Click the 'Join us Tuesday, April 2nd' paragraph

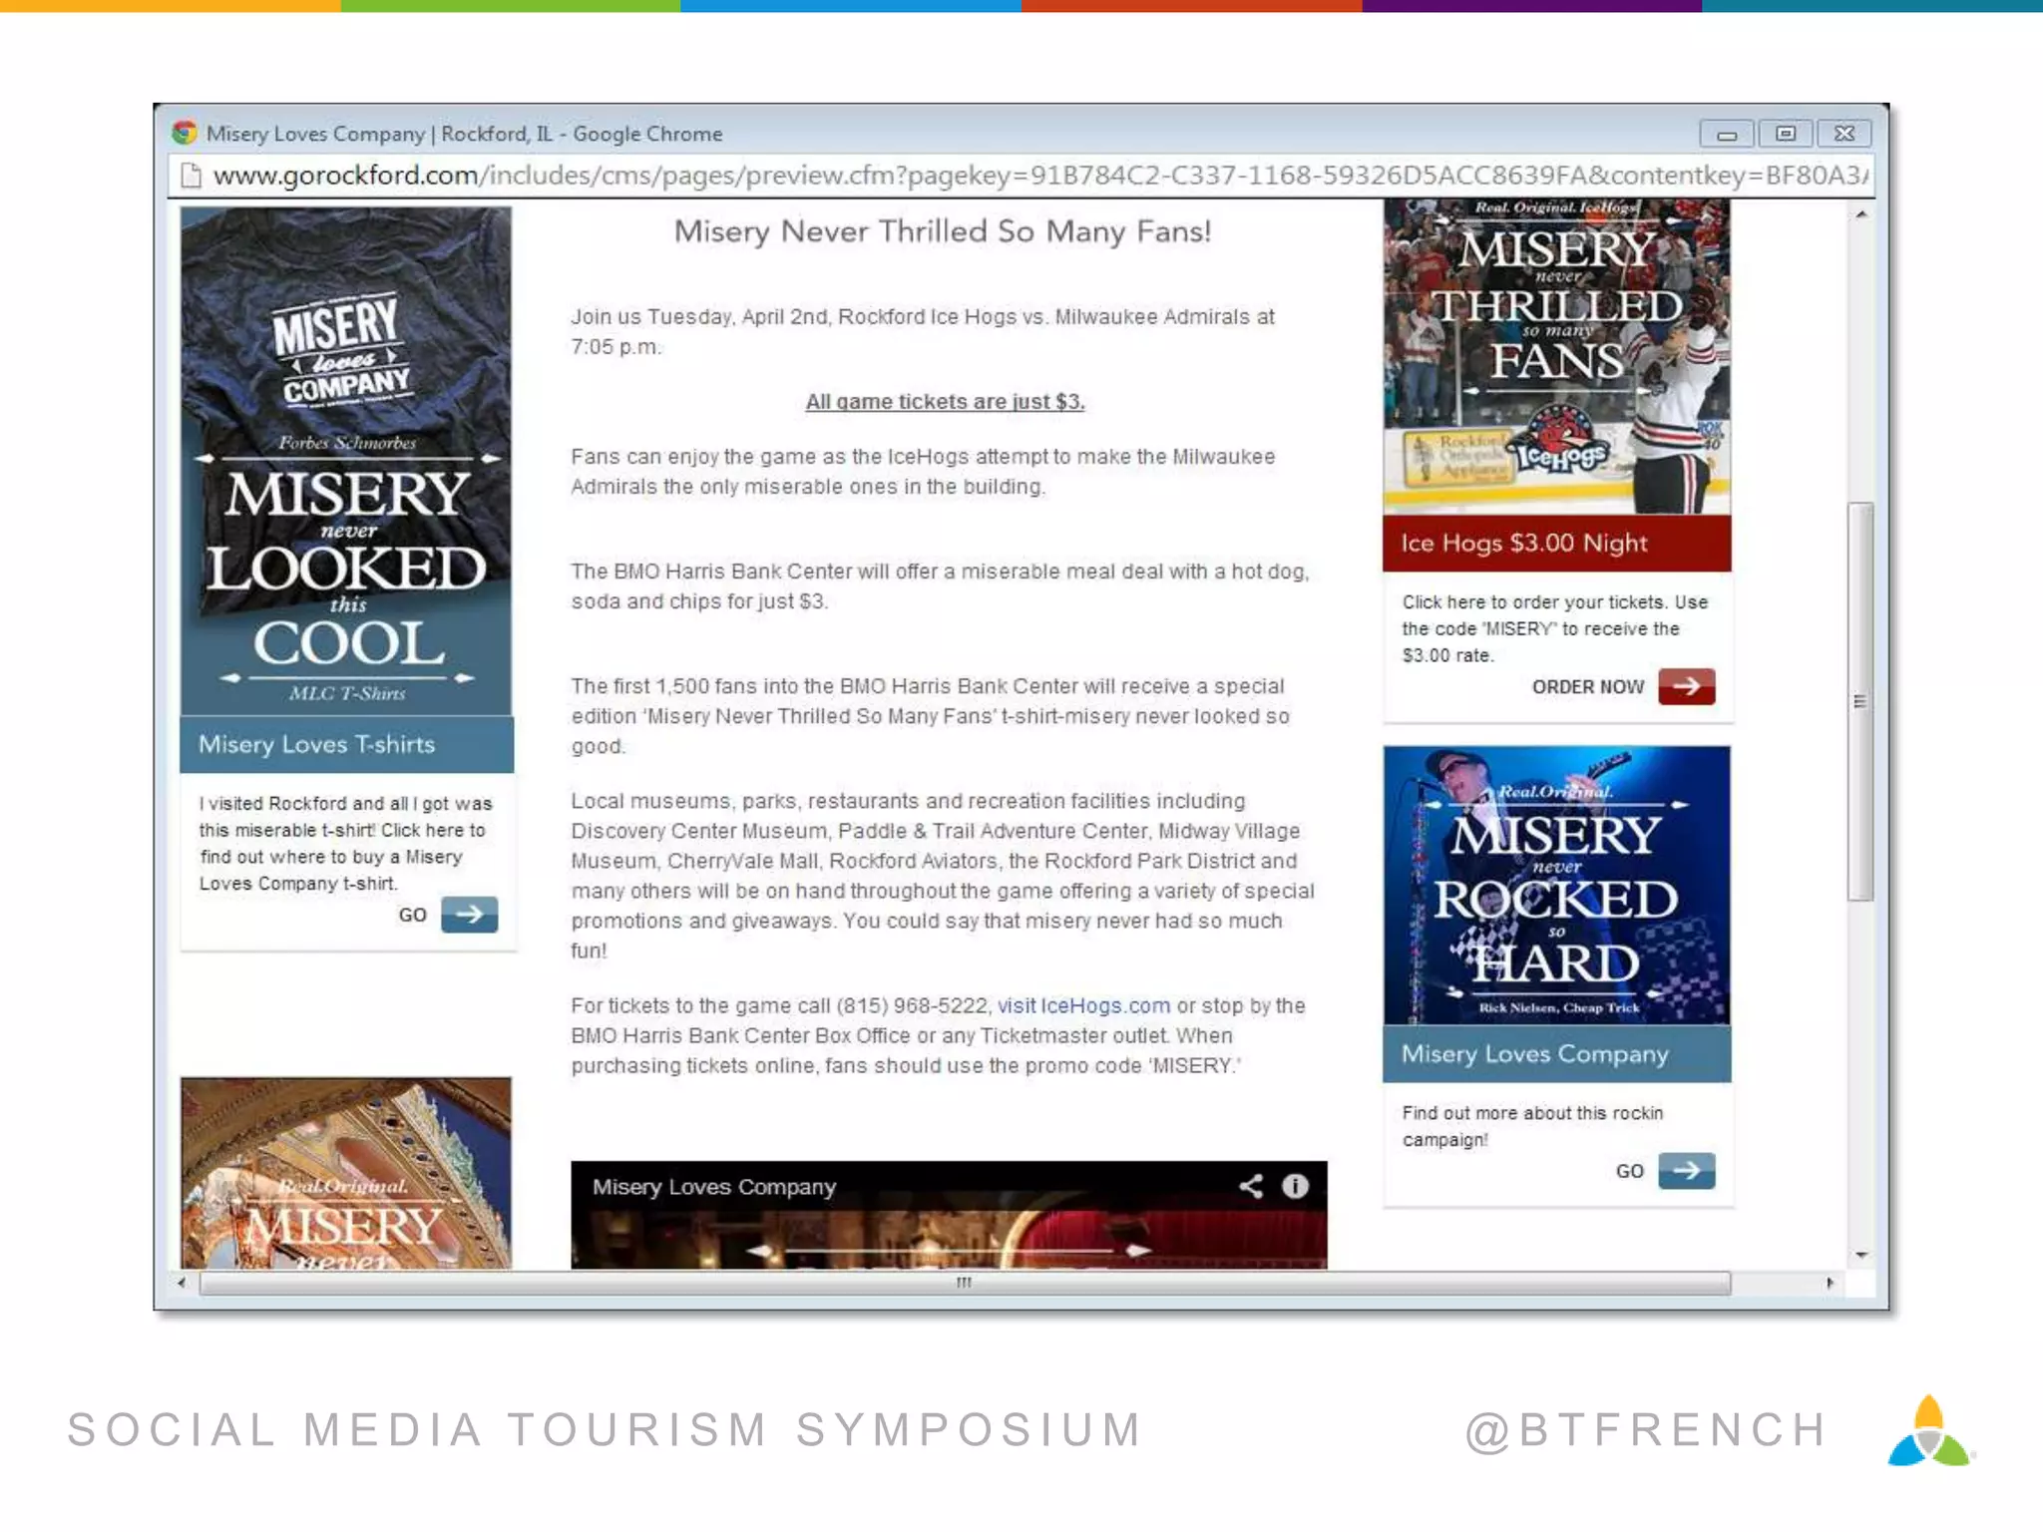[x=923, y=331]
